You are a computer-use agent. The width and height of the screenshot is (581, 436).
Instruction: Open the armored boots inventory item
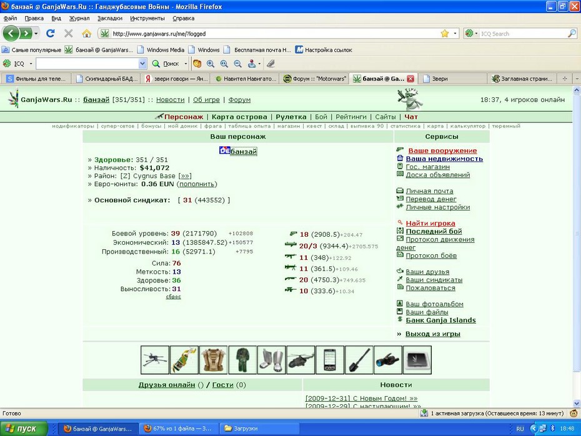(271, 360)
